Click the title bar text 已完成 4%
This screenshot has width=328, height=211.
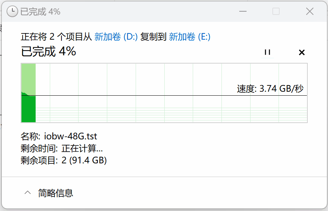click(40, 12)
